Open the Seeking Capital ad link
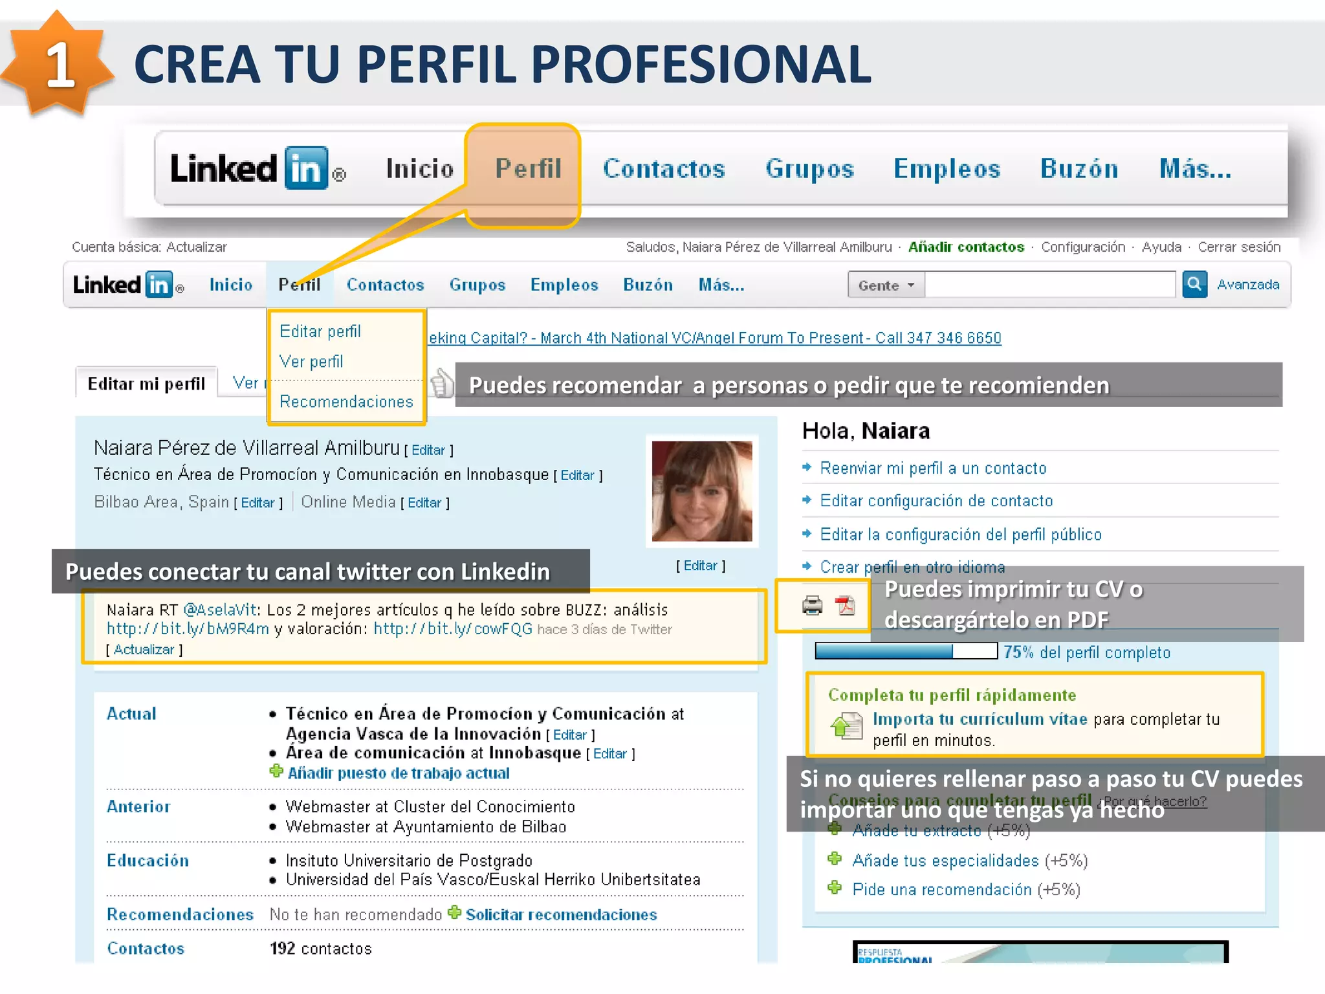 715,338
